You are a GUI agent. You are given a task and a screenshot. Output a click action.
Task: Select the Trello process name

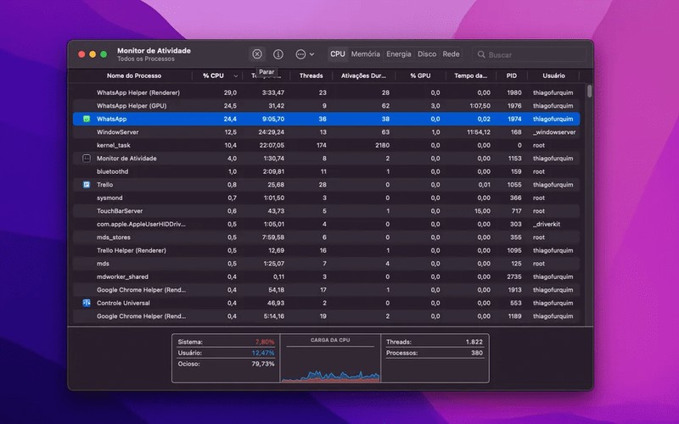pyautogui.click(x=104, y=185)
